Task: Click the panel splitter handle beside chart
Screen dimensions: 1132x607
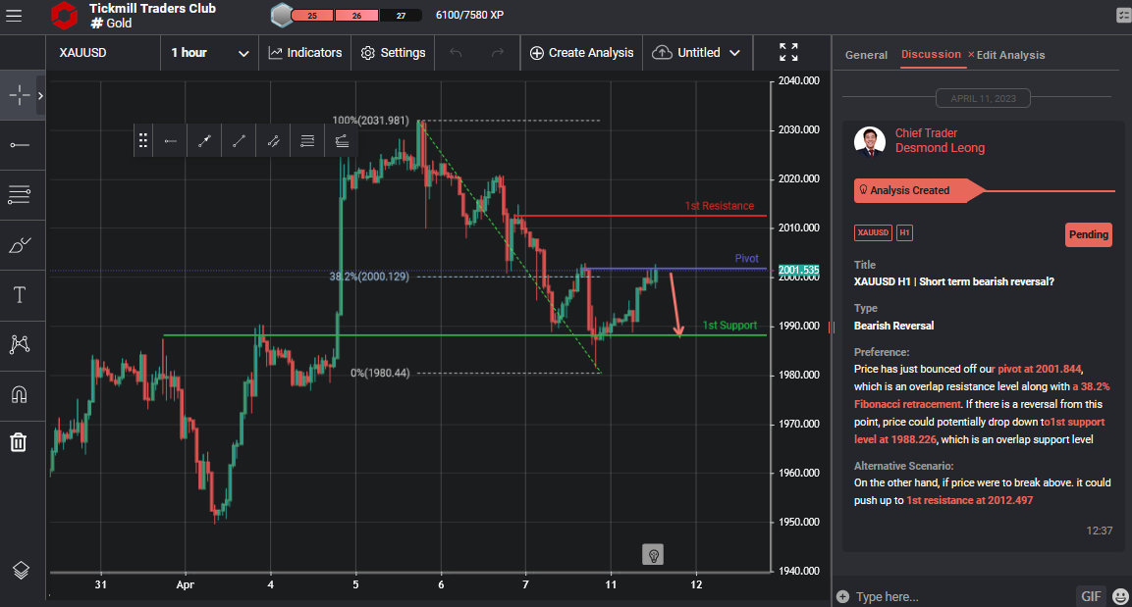Action: click(831, 328)
